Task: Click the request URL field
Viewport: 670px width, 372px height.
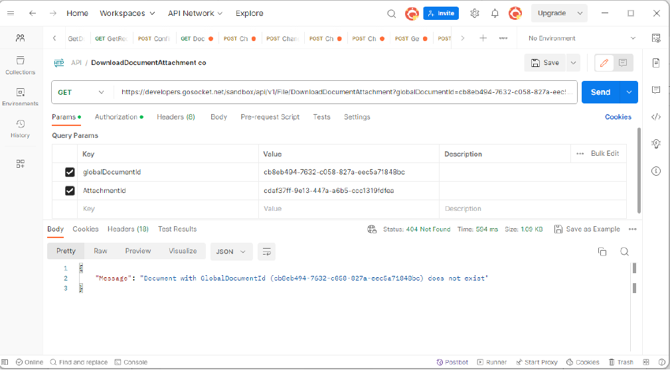Action: coord(345,92)
